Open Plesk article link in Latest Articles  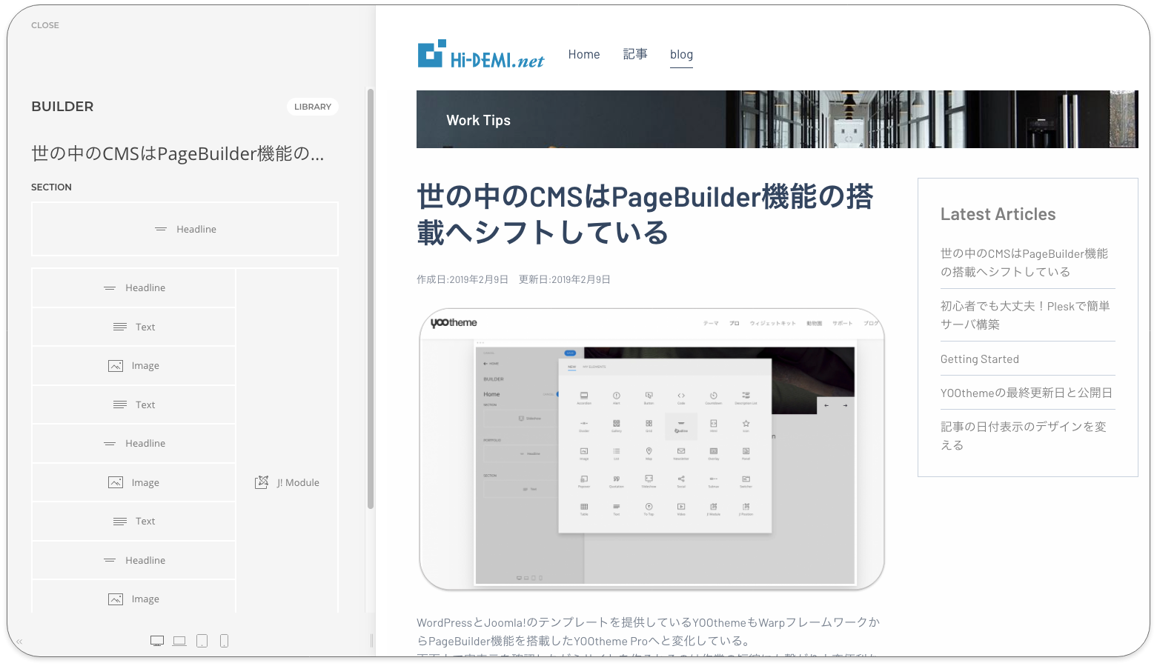[1025, 315]
